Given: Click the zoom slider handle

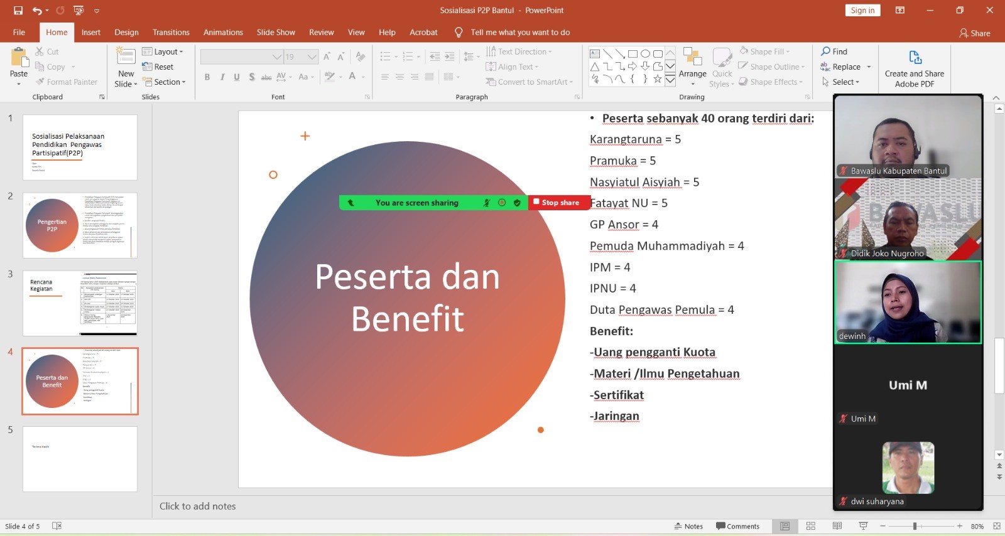Looking at the screenshot, I should [x=915, y=526].
